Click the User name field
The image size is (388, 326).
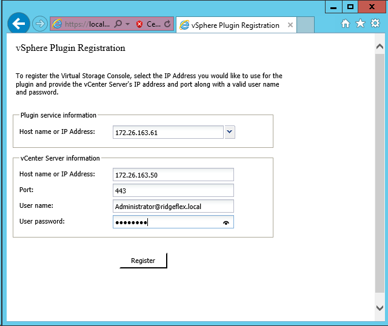pyautogui.click(x=173, y=206)
